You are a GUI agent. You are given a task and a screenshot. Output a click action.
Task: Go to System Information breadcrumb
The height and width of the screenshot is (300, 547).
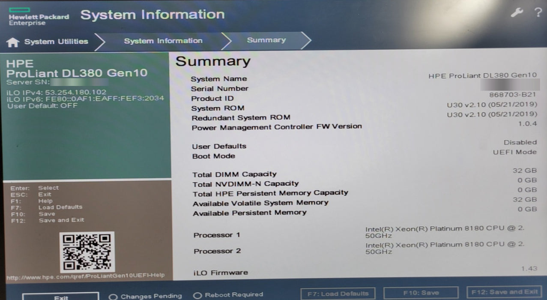[x=163, y=41]
